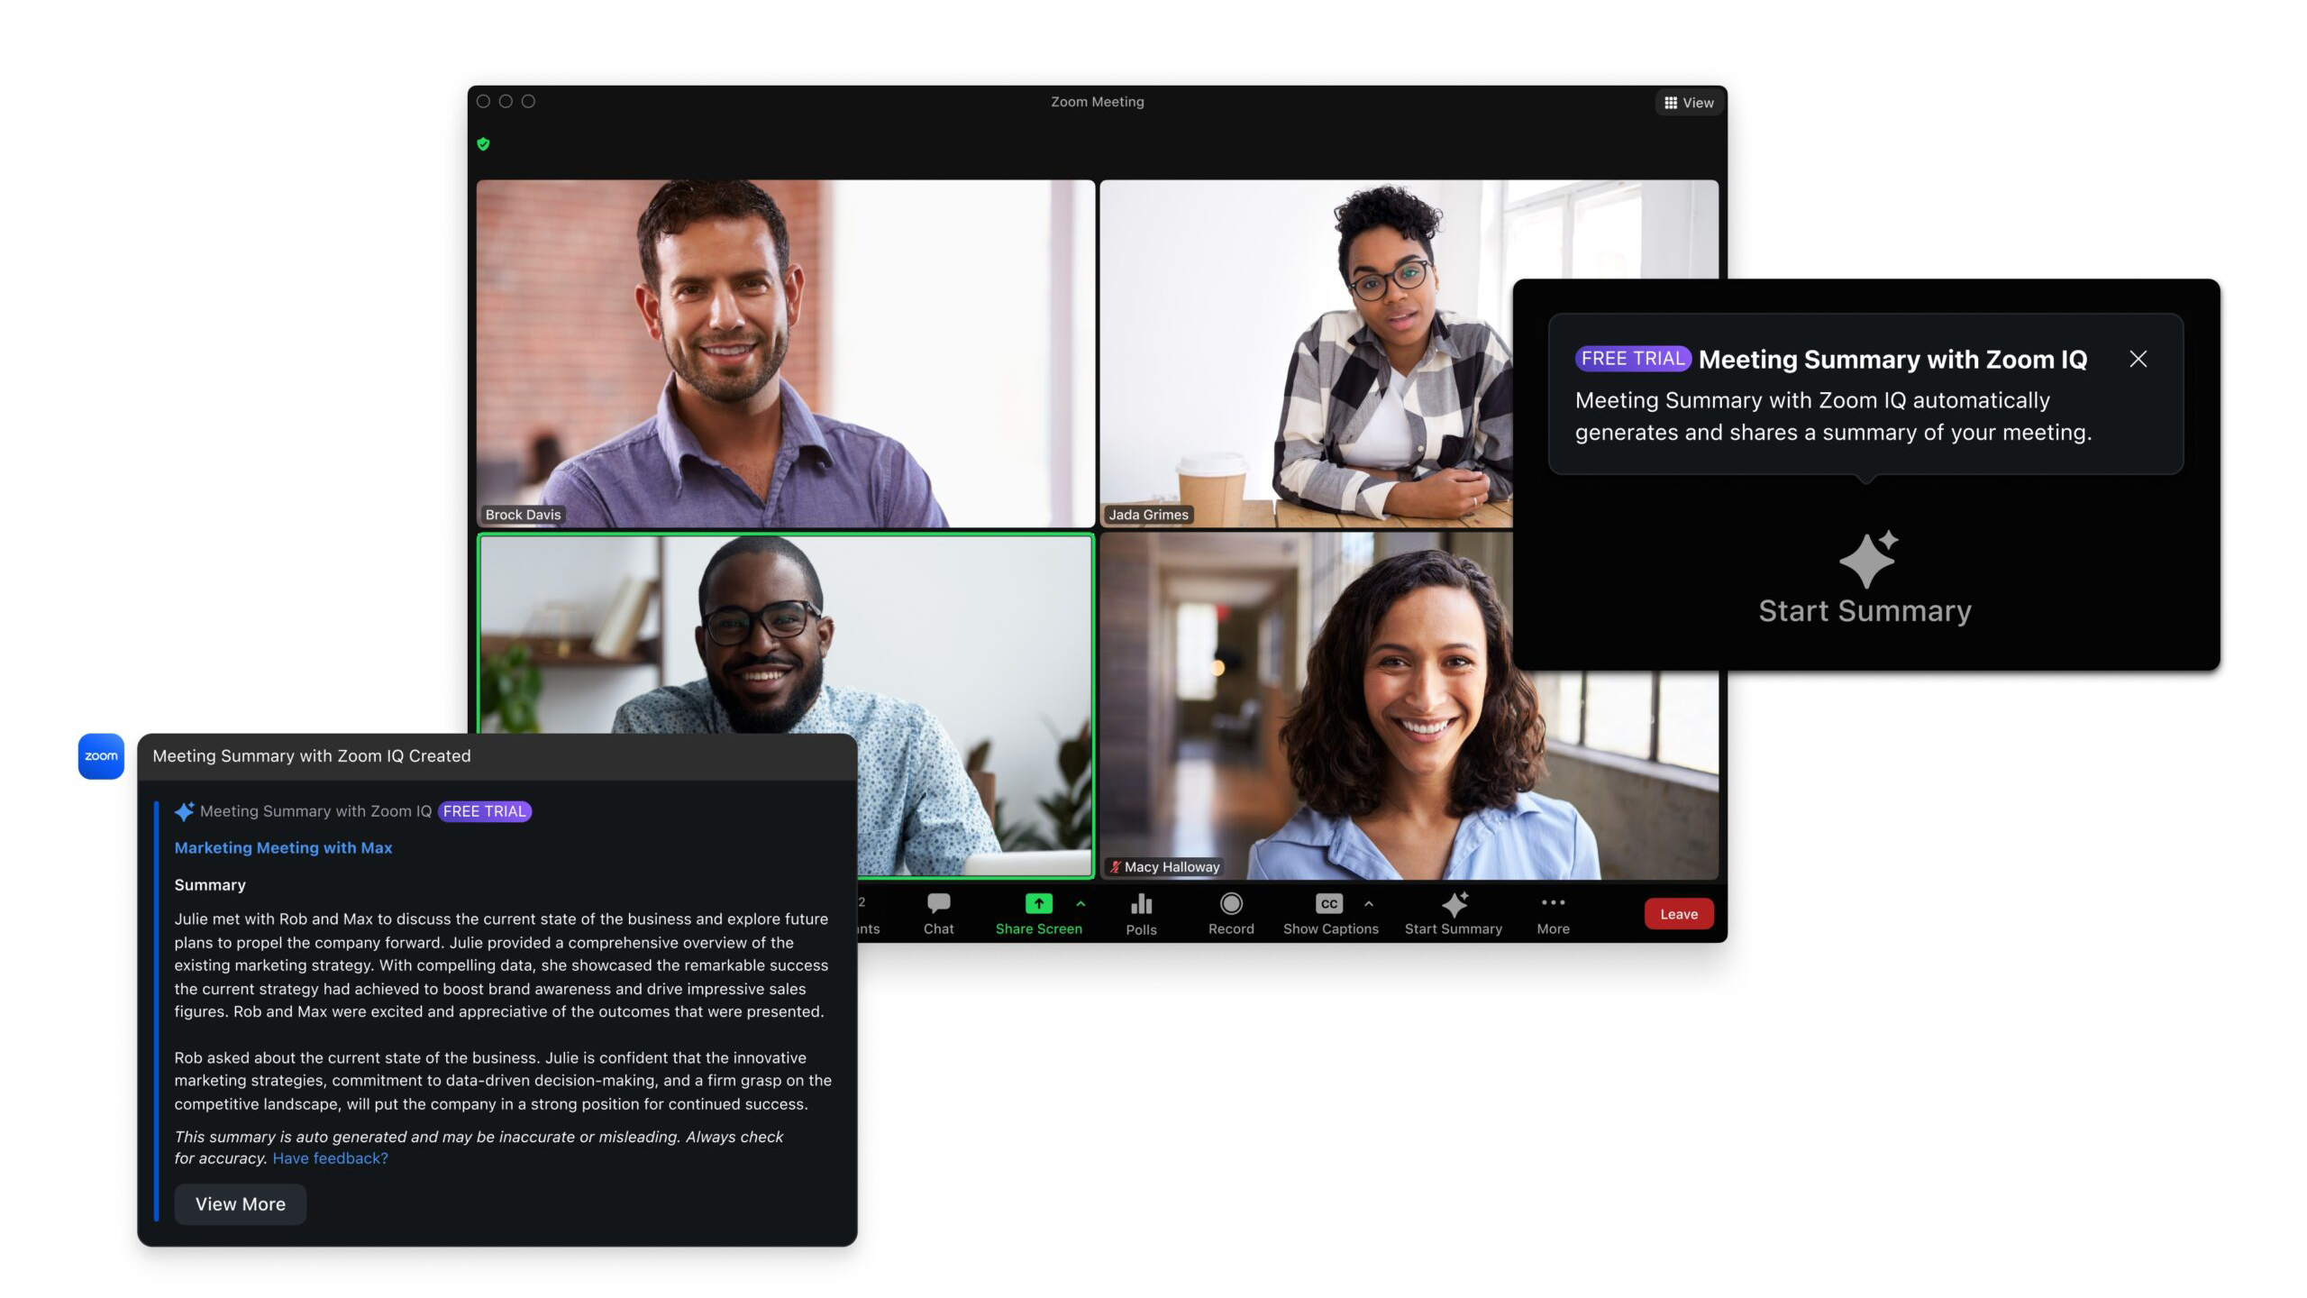Select the Marketing Meeting with Max title

coord(282,846)
